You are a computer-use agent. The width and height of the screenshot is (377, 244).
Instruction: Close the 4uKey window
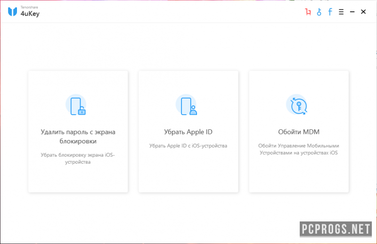(x=363, y=12)
